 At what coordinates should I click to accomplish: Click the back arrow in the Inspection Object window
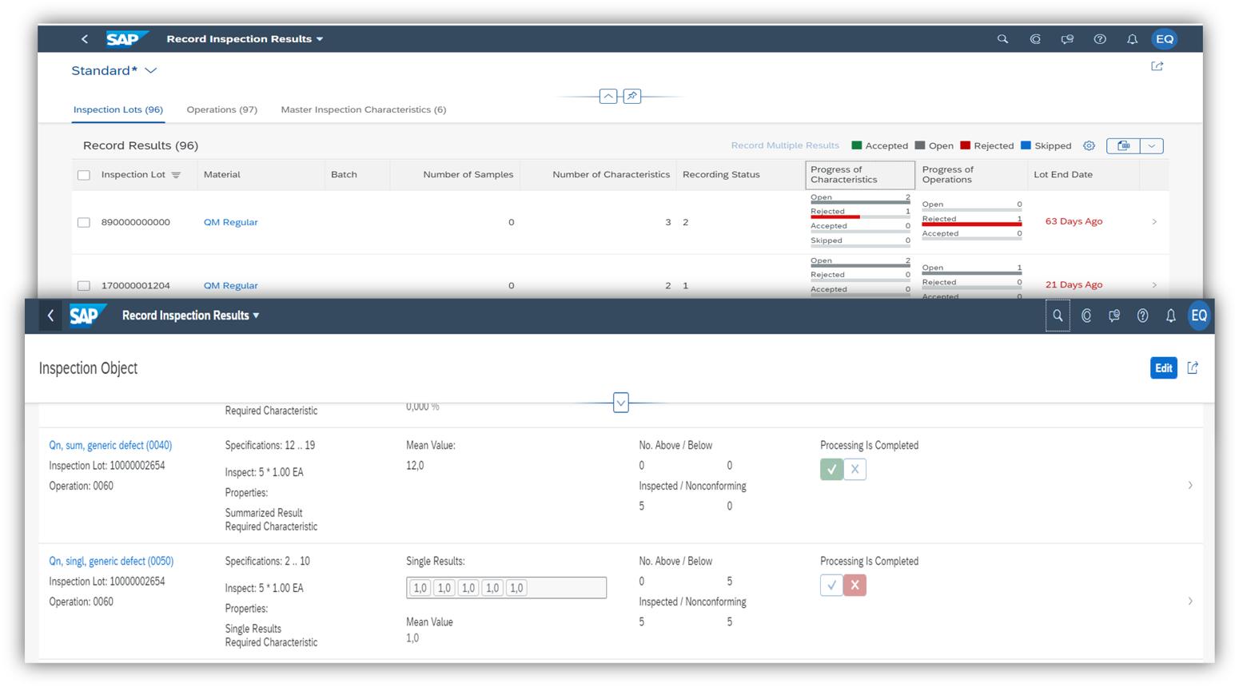[50, 316]
